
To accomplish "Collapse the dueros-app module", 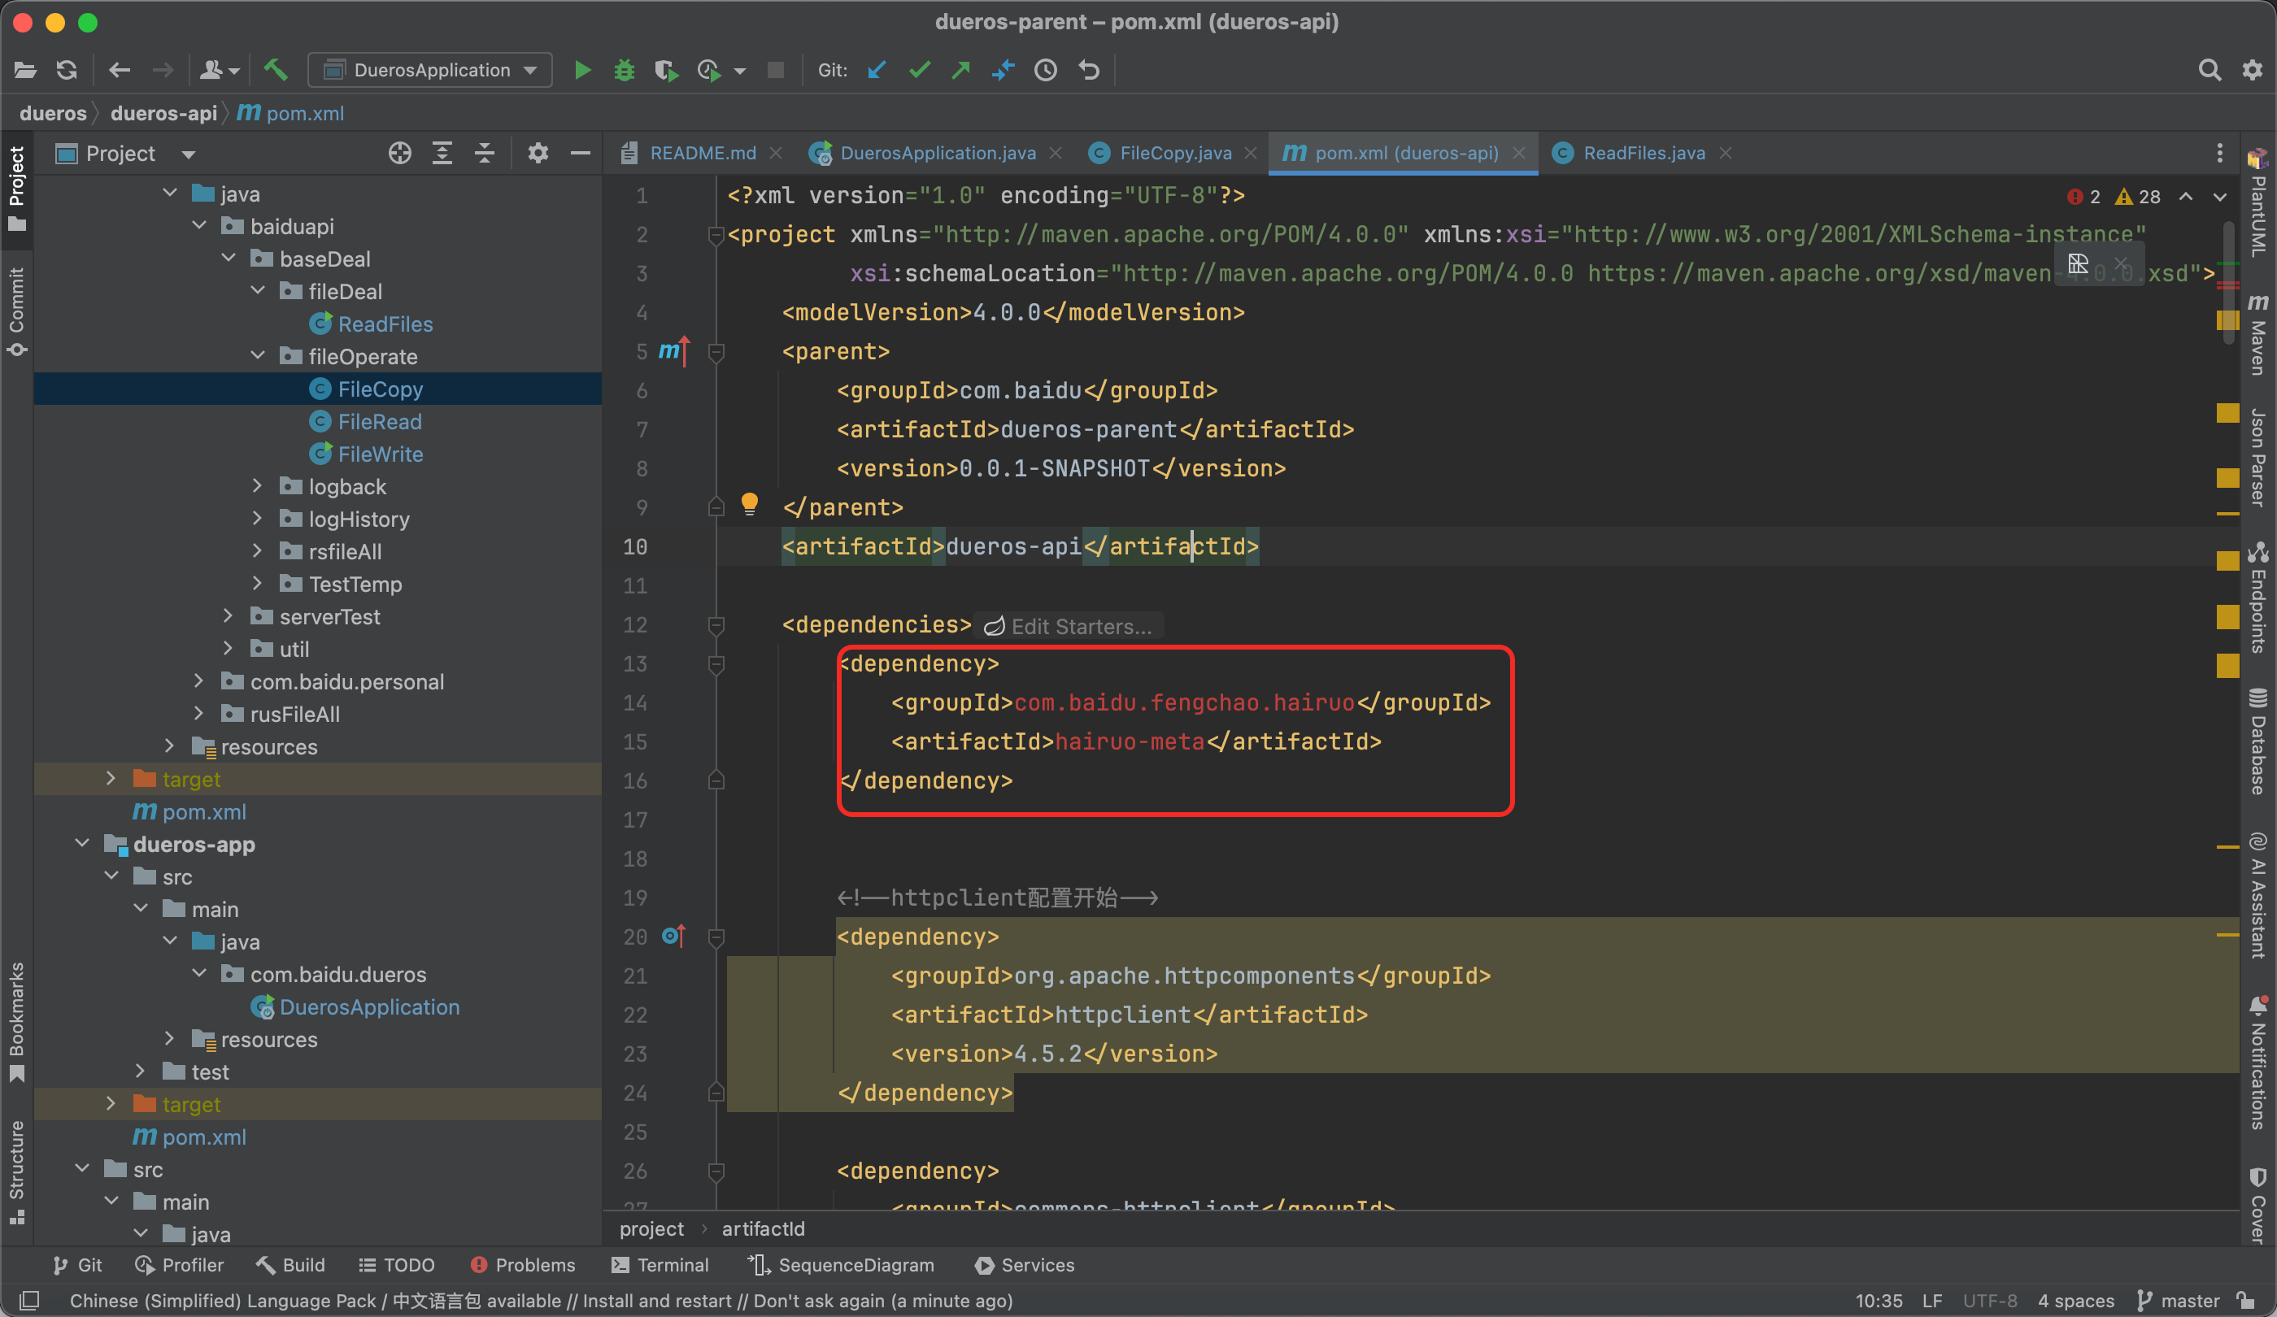I will (82, 844).
